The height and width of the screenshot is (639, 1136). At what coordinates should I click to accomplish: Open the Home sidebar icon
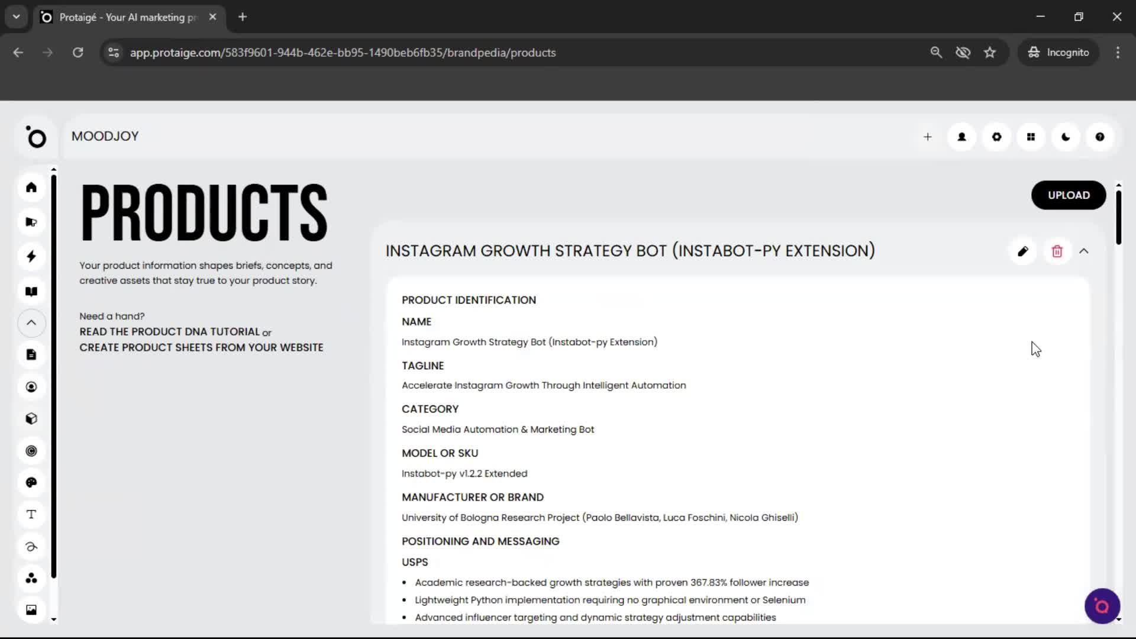coord(31,188)
